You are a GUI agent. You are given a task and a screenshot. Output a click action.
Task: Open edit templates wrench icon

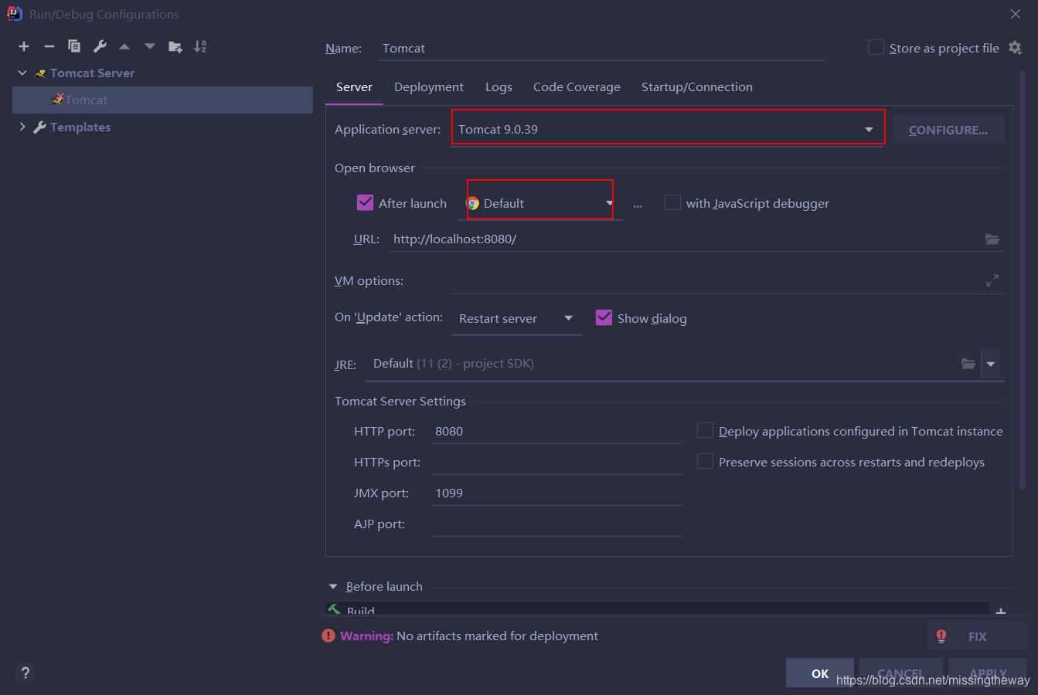pos(100,46)
